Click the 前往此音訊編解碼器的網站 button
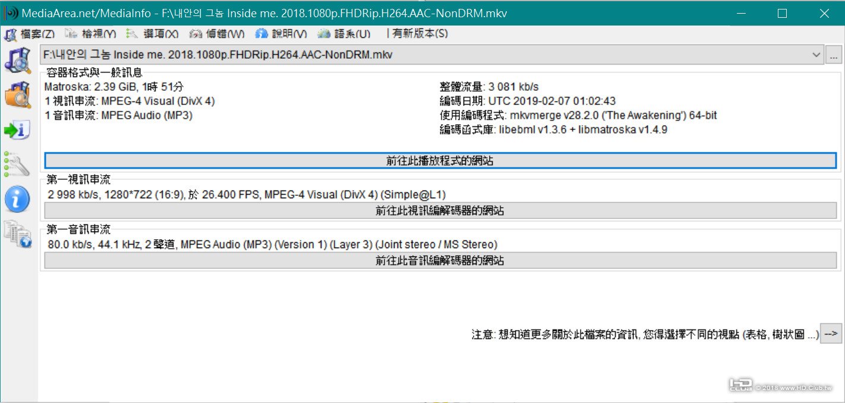845x403 pixels. click(440, 261)
